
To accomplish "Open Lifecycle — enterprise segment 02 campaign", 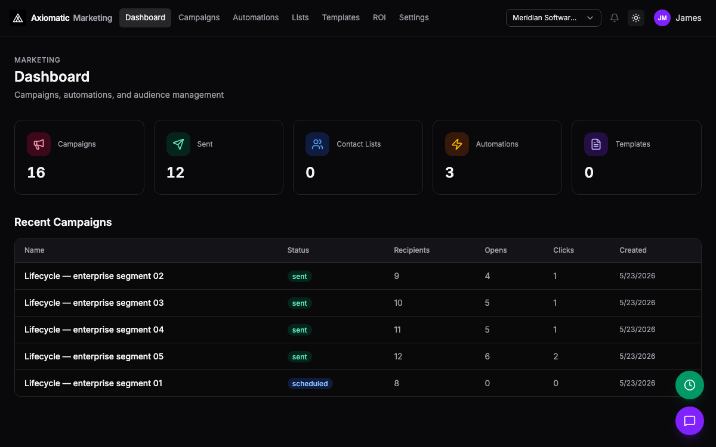I will [94, 276].
